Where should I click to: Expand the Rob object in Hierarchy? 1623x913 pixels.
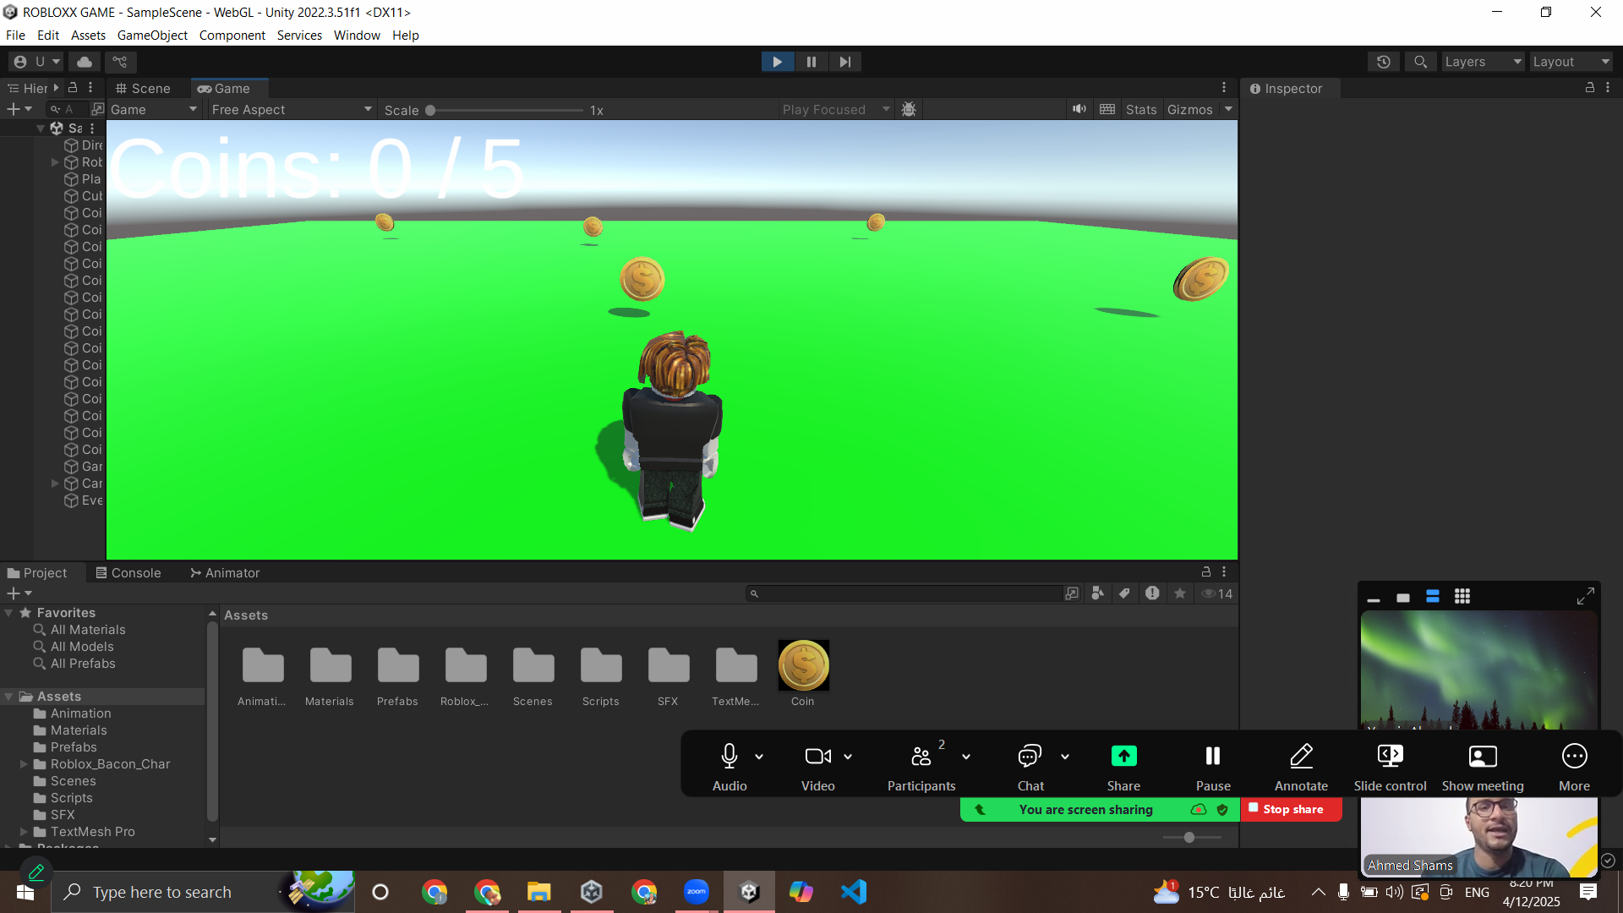[x=55, y=162]
